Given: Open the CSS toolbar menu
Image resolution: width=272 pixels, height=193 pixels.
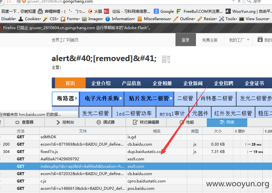Looking at the screenshot, I should pos(51,19).
